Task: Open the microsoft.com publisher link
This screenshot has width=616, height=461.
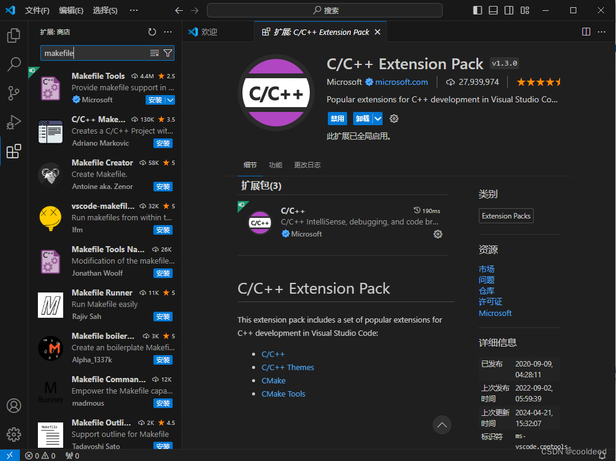Action: tap(401, 82)
